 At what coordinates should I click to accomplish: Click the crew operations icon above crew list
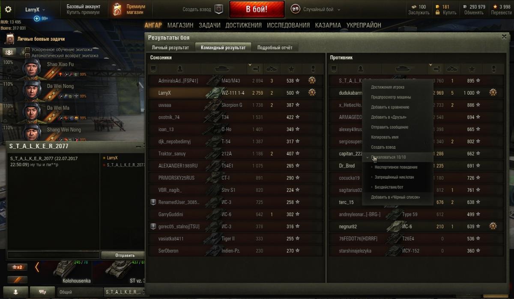click(9, 52)
